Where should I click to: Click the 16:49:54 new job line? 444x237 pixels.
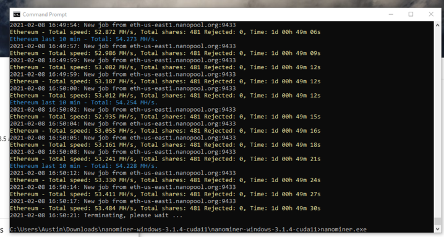[122, 25]
